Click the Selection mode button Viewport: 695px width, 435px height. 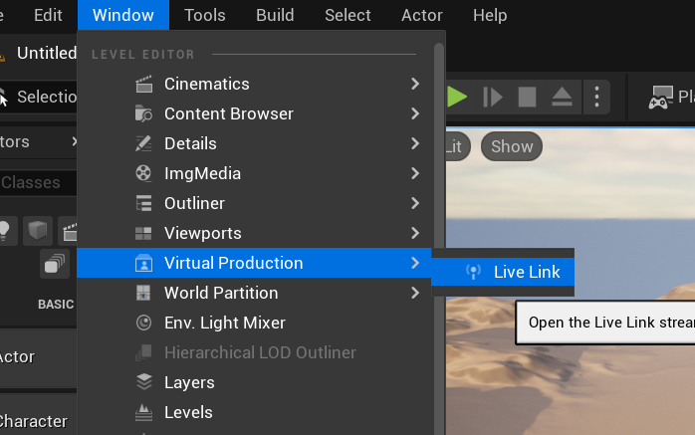(38, 97)
